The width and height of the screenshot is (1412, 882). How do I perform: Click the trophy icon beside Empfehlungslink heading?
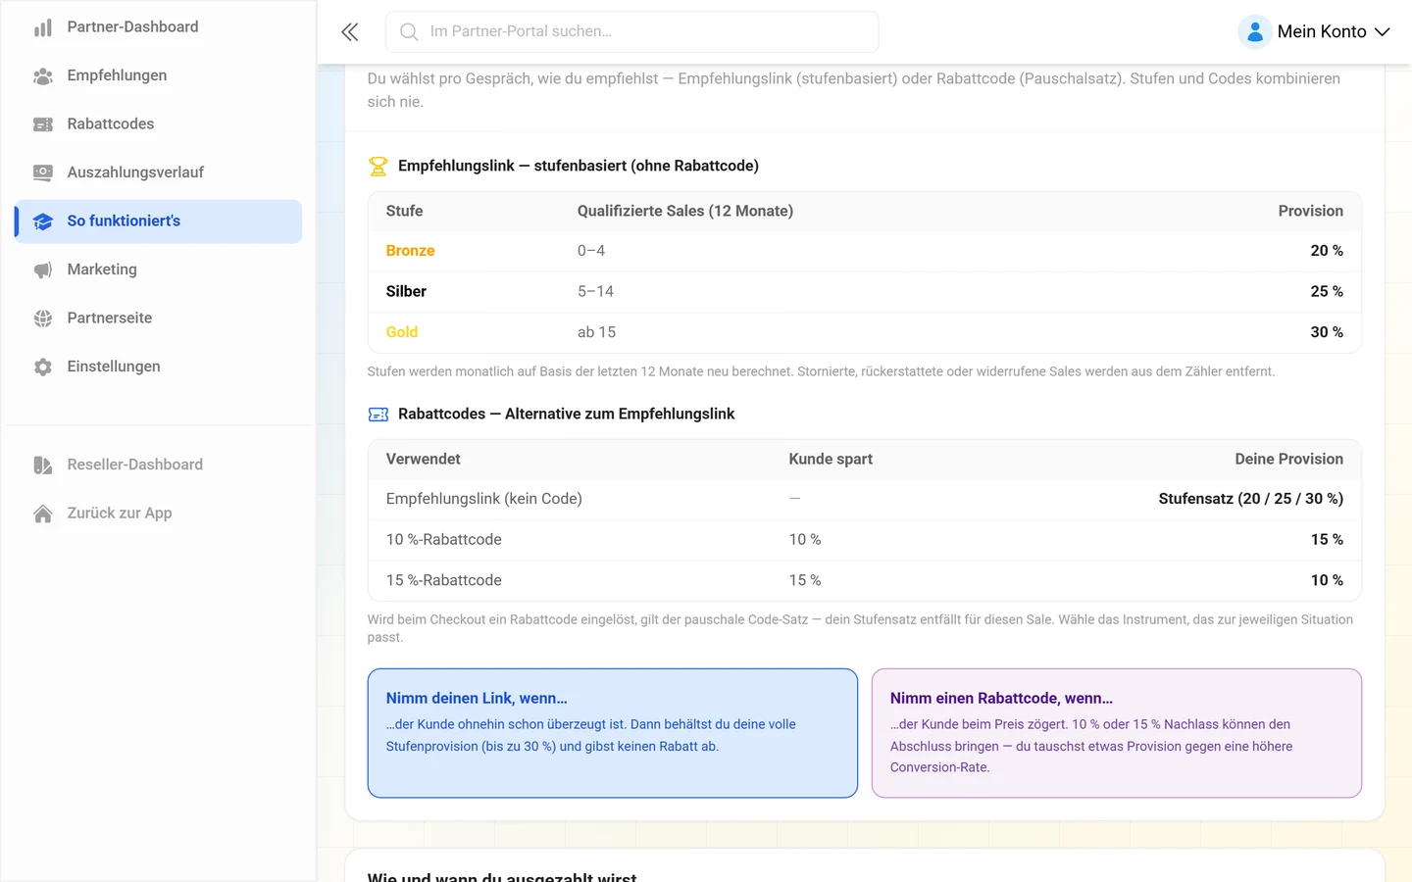(x=378, y=167)
